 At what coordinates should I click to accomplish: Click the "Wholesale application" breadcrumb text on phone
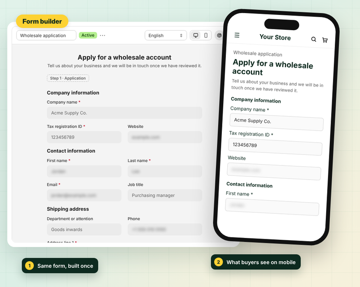pos(257,54)
